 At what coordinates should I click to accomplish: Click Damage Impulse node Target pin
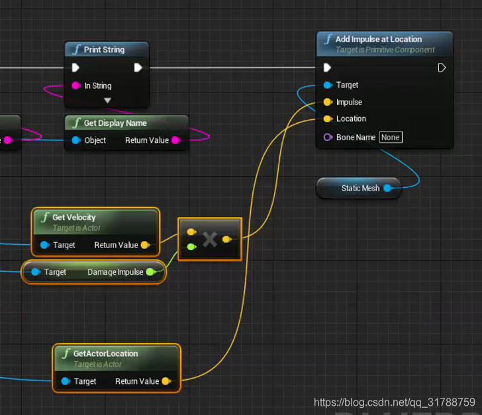(36, 272)
